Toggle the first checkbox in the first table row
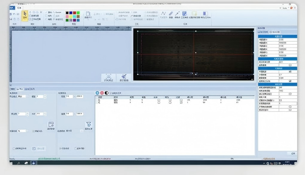 pos(159,100)
